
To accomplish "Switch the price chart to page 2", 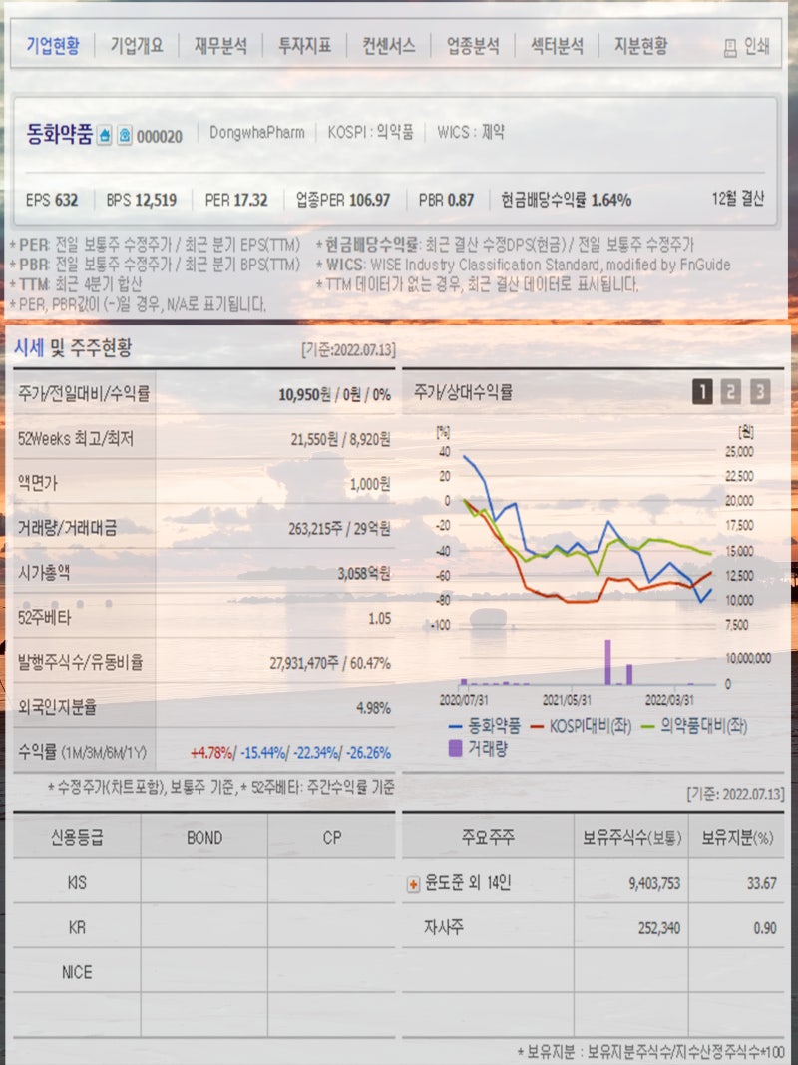I will [732, 392].
